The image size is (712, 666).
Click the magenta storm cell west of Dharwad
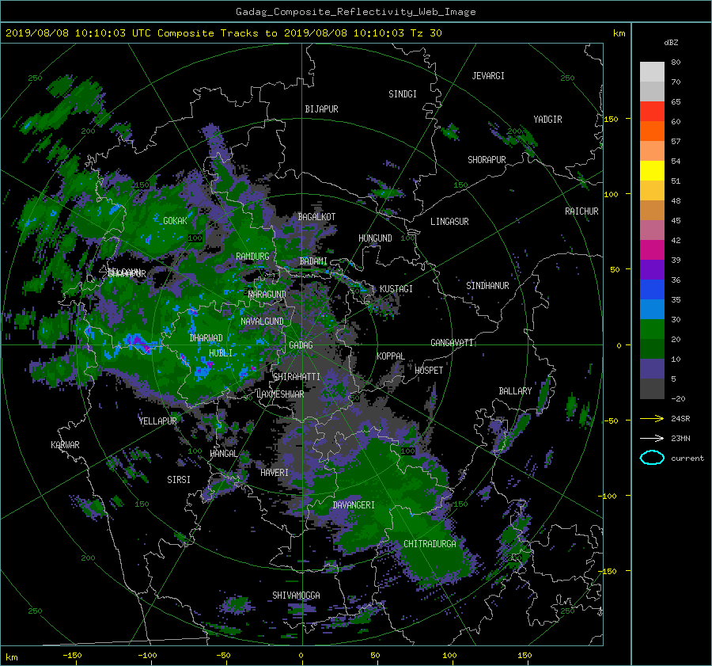pyautogui.click(x=140, y=342)
